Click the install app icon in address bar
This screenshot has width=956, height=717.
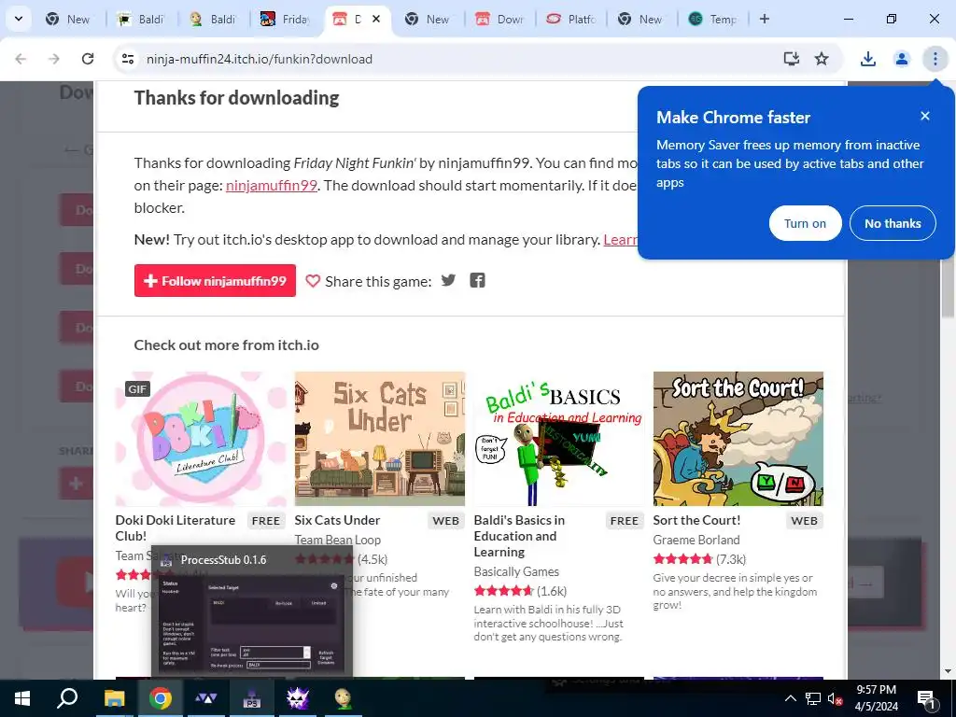[x=792, y=59]
